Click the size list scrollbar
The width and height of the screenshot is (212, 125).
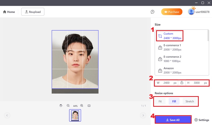click(x=208, y=35)
